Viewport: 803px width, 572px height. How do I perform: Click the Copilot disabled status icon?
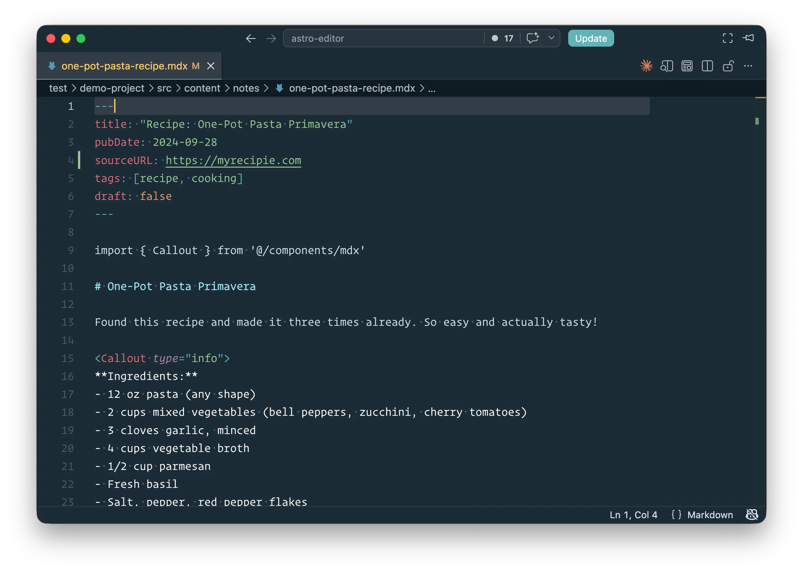(x=751, y=515)
